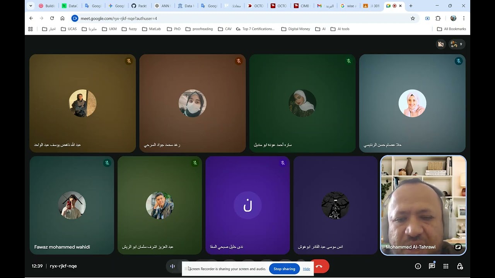Open meeting details info icon
Image resolution: width=495 pixels, height=278 pixels.
(418, 266)
